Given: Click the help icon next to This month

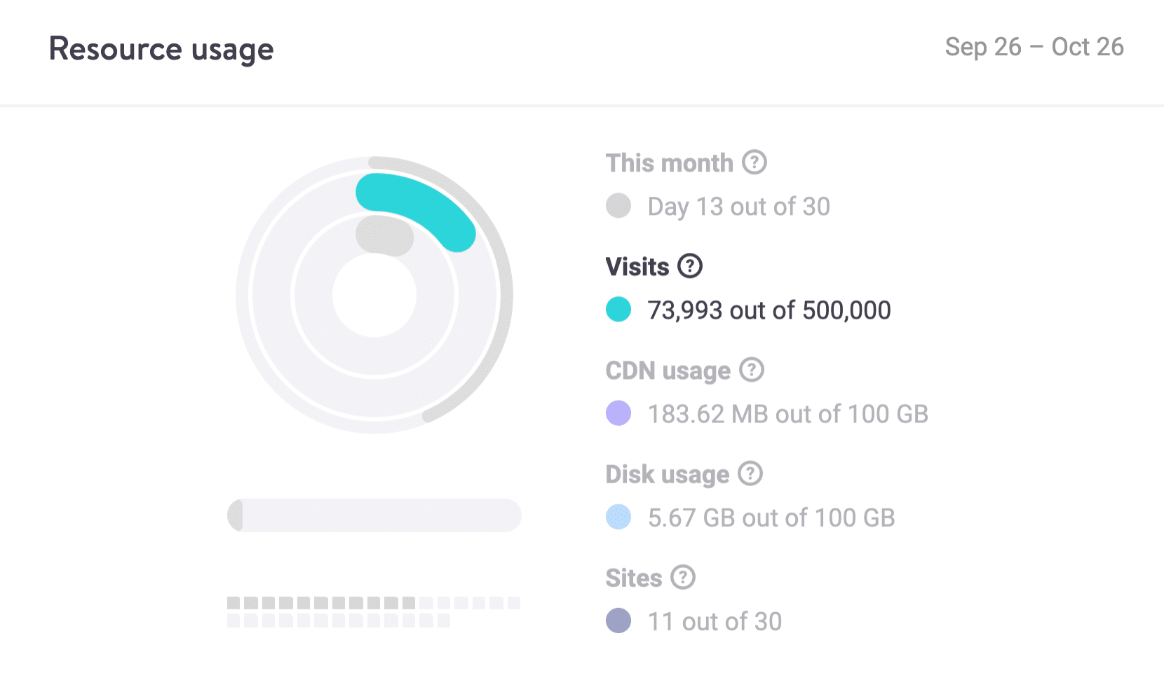Looking at the screenshot, I should 754,162.
